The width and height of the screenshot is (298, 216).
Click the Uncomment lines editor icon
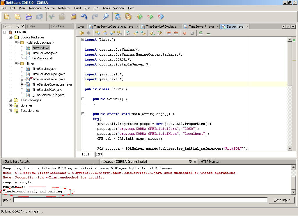click(x=208, y=33)
